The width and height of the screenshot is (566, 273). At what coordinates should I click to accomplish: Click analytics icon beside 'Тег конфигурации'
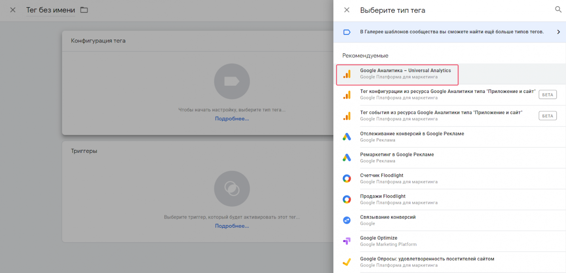(x=347, y=95)
